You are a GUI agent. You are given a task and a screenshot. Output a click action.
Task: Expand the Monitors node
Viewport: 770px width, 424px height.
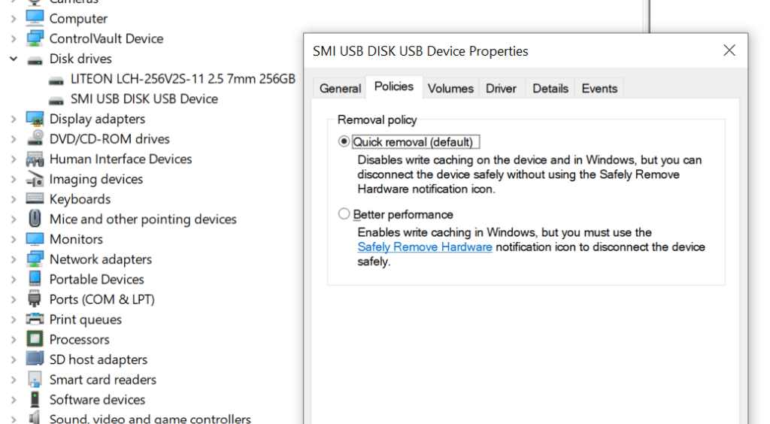tap(14, 239)
